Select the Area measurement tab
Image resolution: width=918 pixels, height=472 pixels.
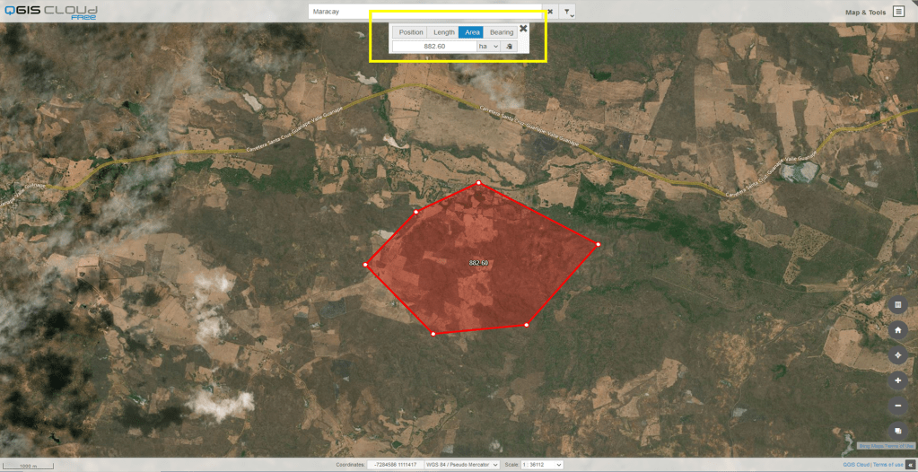472,32
